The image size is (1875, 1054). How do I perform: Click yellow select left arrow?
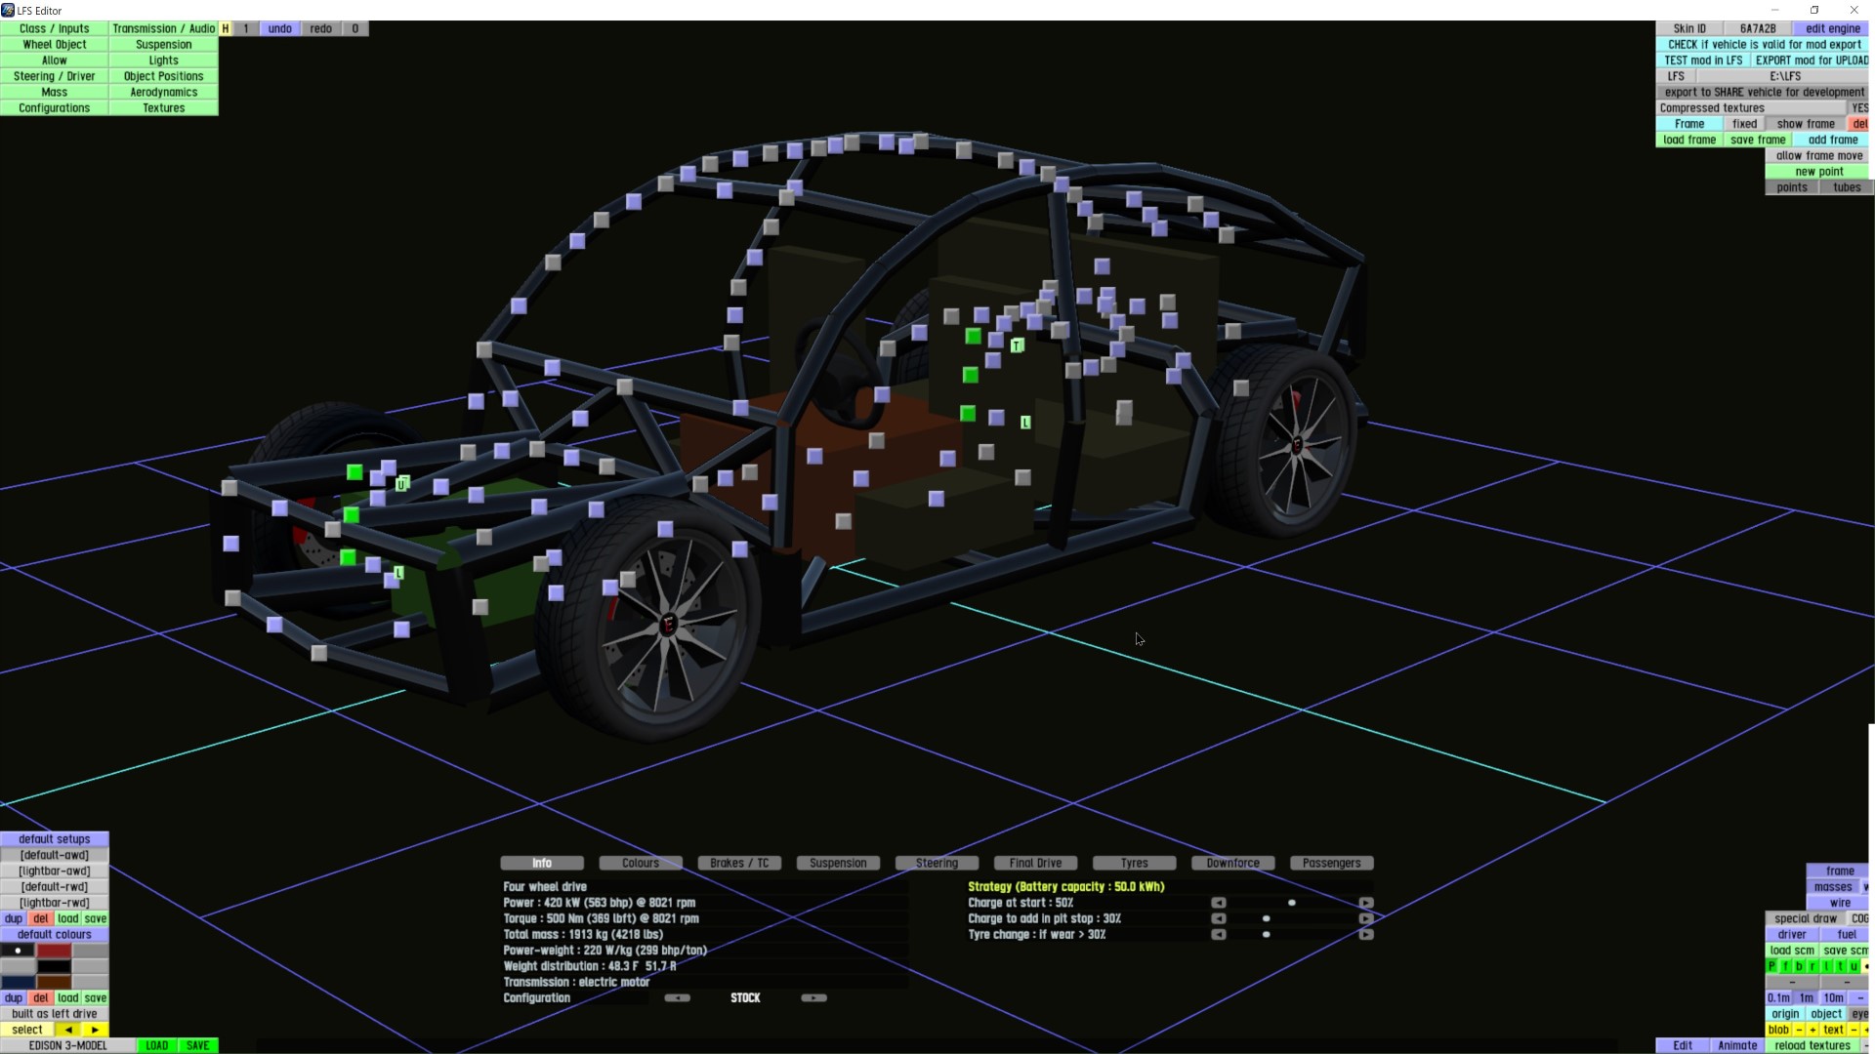(x=68, y=1030)
